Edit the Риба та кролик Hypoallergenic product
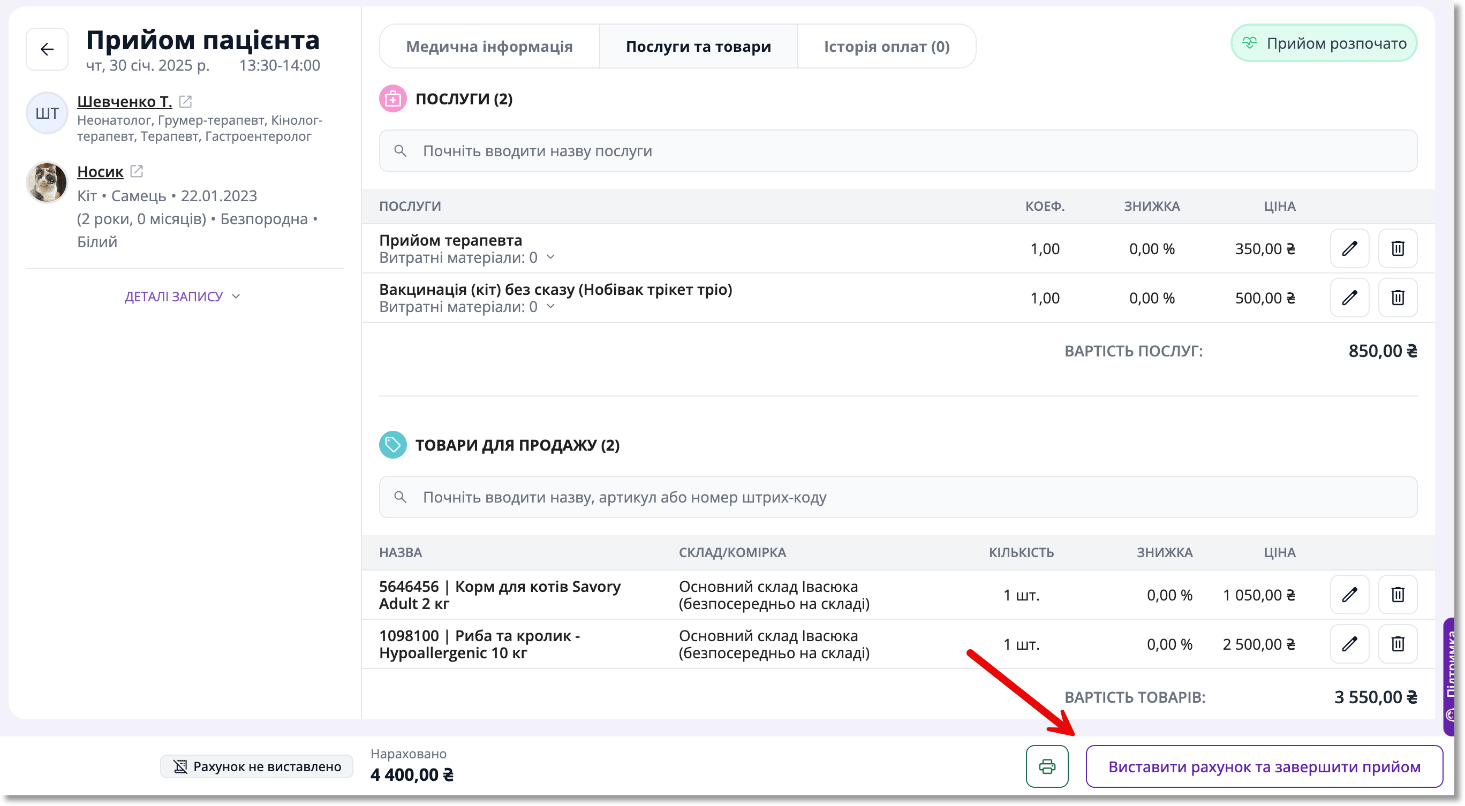1465x806 pixels. point(1349,644)
